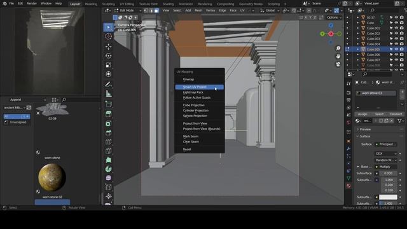Switch to face select mode
Screen dimensions: 407x229
click(x=156, y=11)
